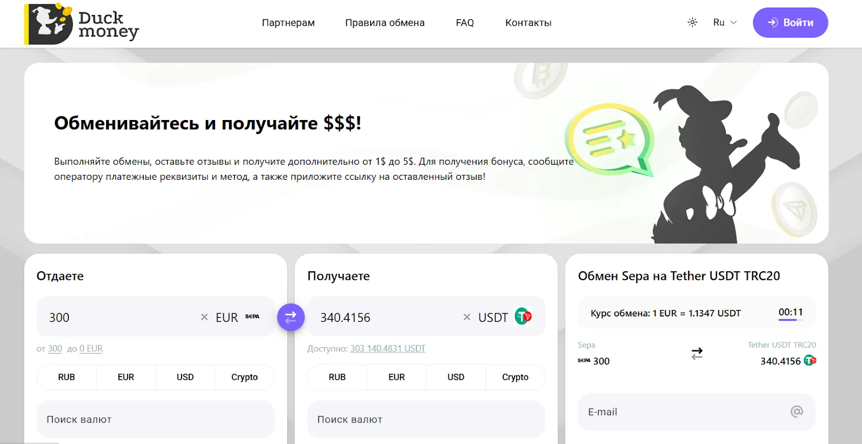Click the small SEPA icon next to 300 in summary
862x444 pixels.
pos(584,361)
